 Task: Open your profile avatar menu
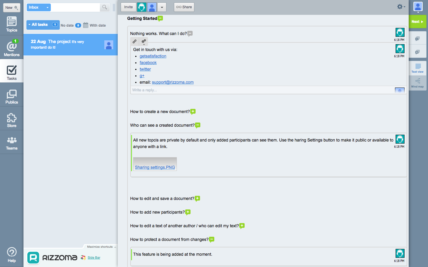tap(418, 7)
